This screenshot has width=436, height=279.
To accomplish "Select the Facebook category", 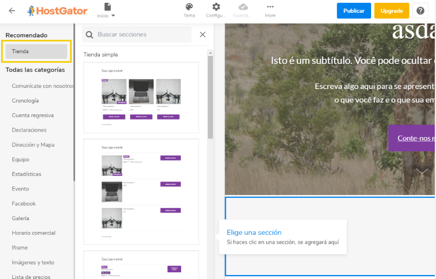I will point(24,204).
